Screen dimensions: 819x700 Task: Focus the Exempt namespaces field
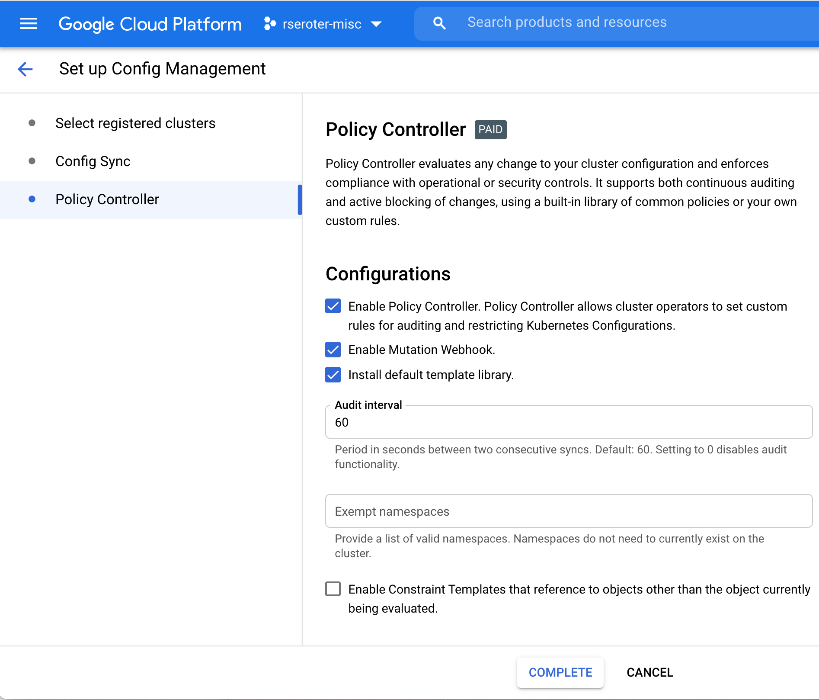[x=568, y=511]
